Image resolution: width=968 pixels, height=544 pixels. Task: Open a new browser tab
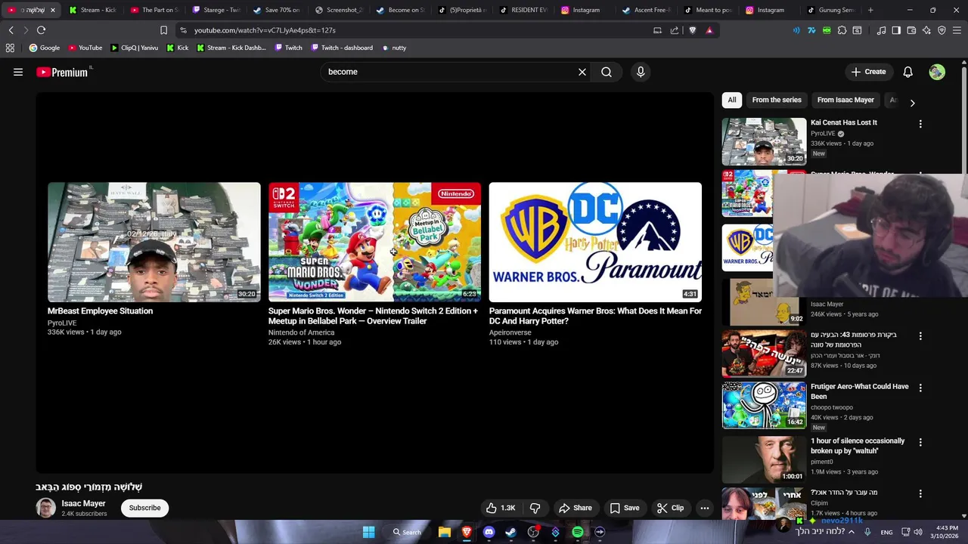pos(870,10)
